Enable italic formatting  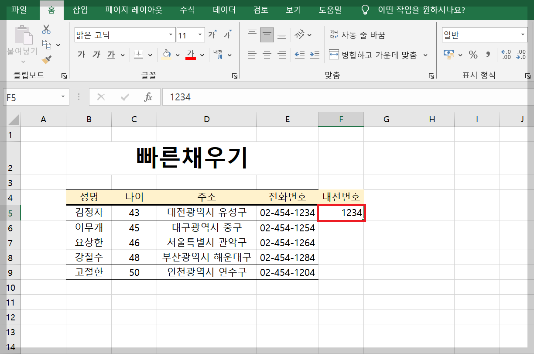tap(96, 55)
